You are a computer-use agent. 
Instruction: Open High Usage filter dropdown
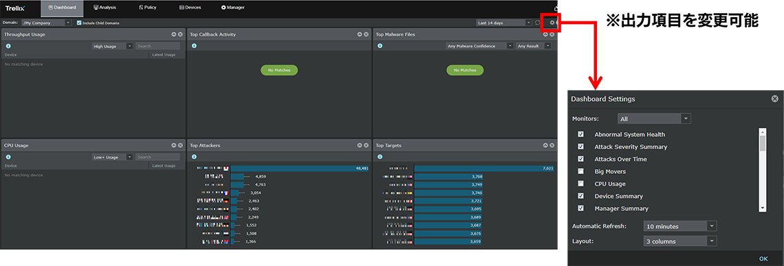tap(113, 46)
